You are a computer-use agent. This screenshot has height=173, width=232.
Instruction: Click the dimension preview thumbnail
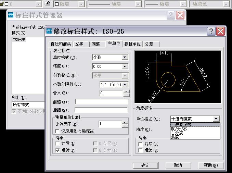[x=178, y=77]
